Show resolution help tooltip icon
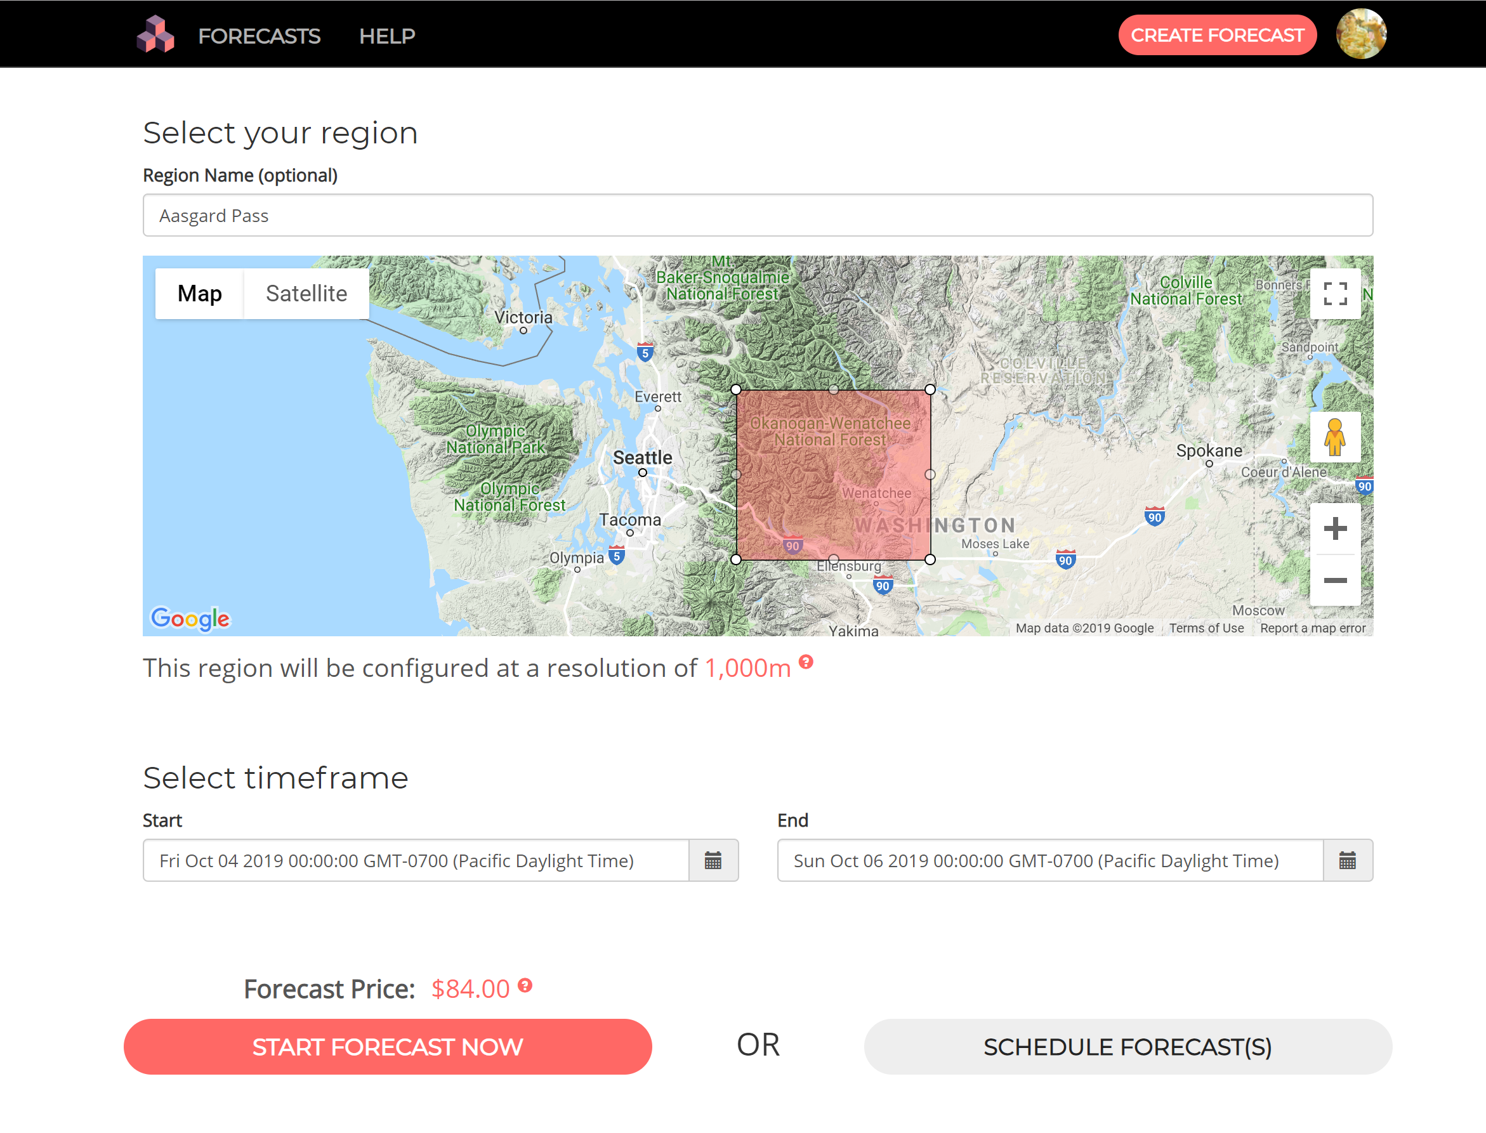The height and width of the screenshot is (1133, 1486). (805, 662)
